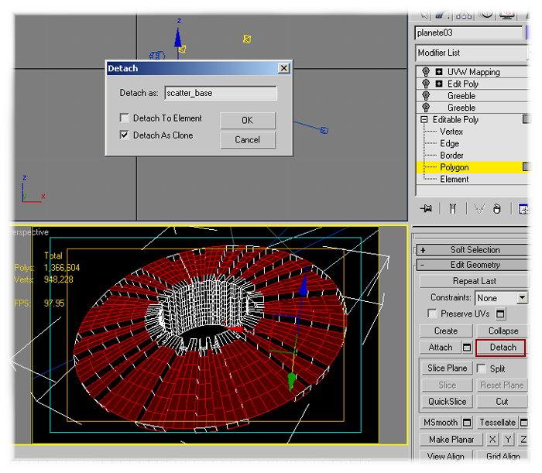Expand the Soft Selection rollout
This screenshot has width=542, height=473.
point(423,250)
